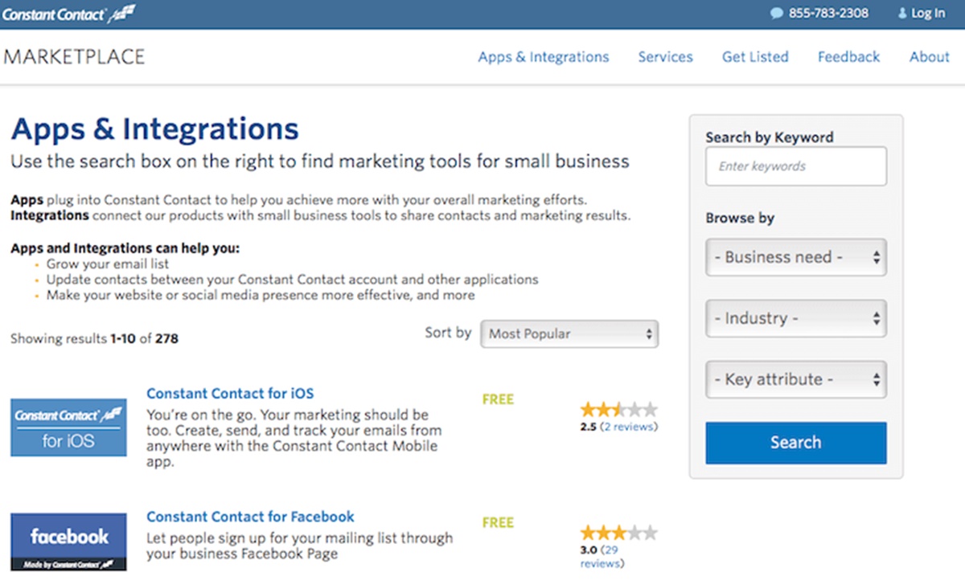Click star rating for Constant Contact for iOS
This screenshot has width=965, height=585.
(618, 410)
